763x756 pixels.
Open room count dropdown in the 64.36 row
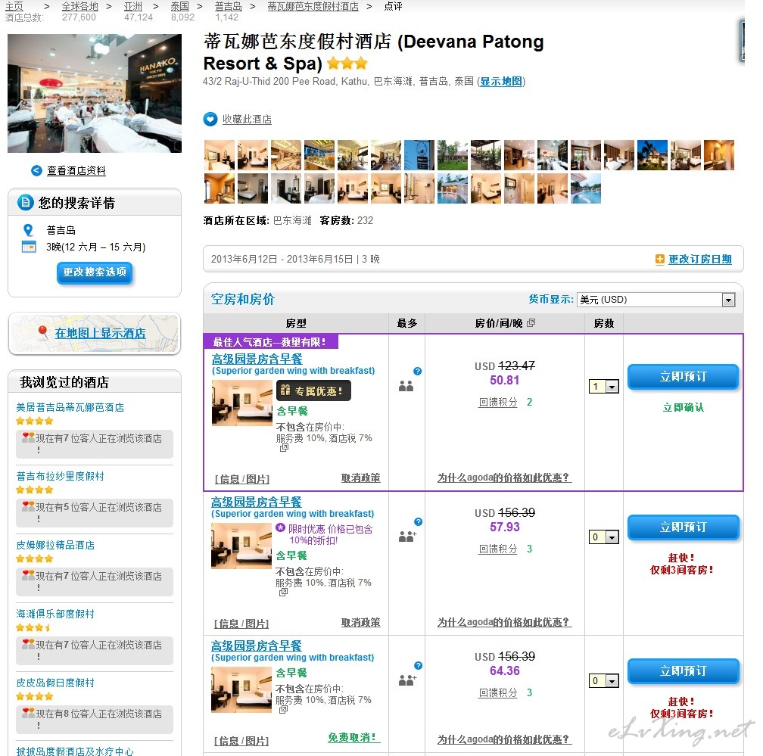pos(604,681)
